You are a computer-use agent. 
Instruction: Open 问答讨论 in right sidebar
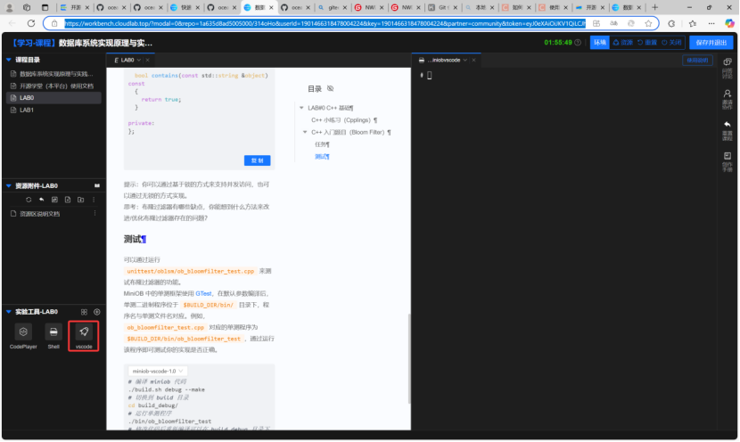tap(728, 68)
